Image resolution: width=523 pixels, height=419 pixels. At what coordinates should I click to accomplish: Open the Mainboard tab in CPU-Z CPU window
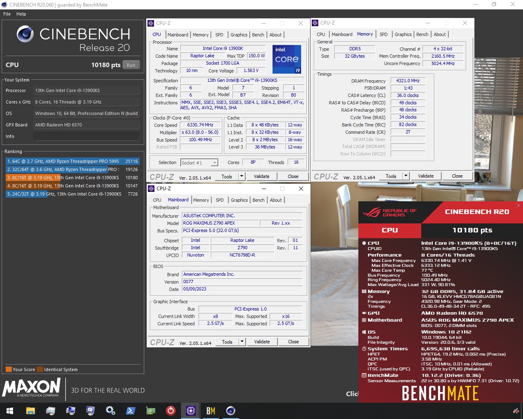click(178, 35)
